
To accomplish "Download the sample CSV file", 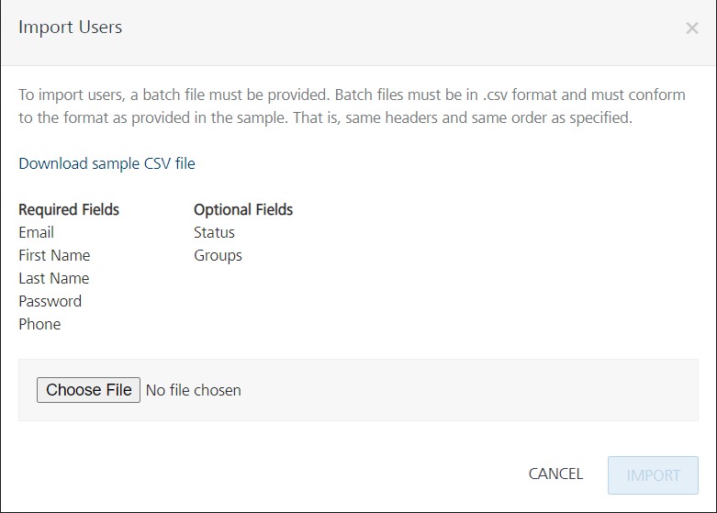I will pos(106,164).
